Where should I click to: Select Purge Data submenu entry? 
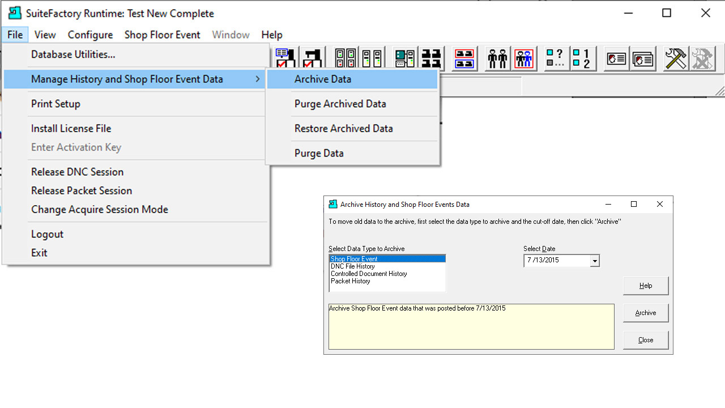tap(352, 153)
